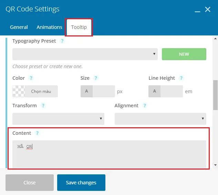
Task: Click the Save changes button
Action: (x=81, y=183)
